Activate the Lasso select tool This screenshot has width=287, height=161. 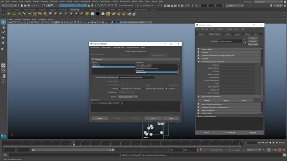pos(3,27)
